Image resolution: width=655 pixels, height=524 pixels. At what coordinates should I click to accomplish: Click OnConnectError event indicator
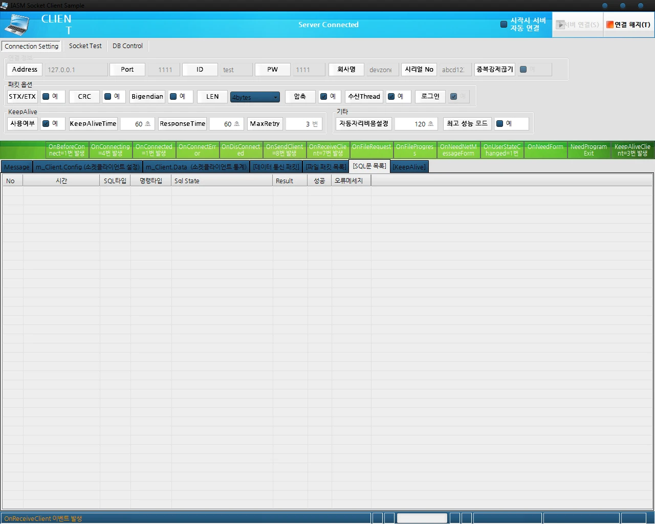point(198,150)
